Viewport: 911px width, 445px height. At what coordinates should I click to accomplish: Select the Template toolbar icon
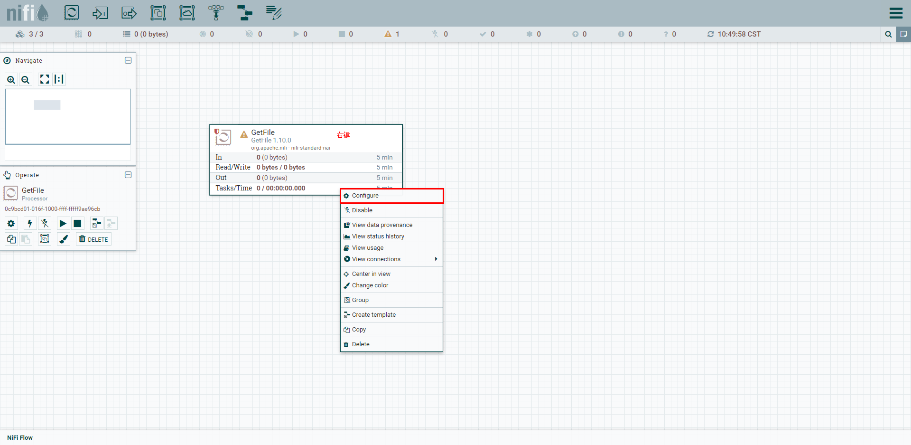(245, 12)
